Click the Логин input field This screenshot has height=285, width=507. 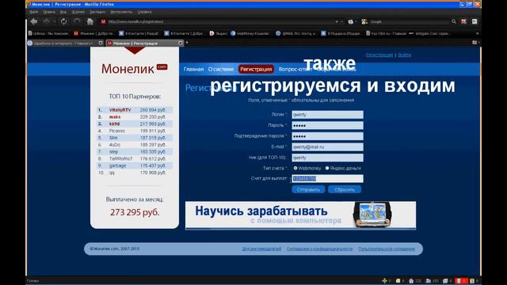(327, 114)
